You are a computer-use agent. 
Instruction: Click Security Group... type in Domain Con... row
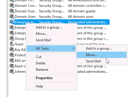point(52,6)
